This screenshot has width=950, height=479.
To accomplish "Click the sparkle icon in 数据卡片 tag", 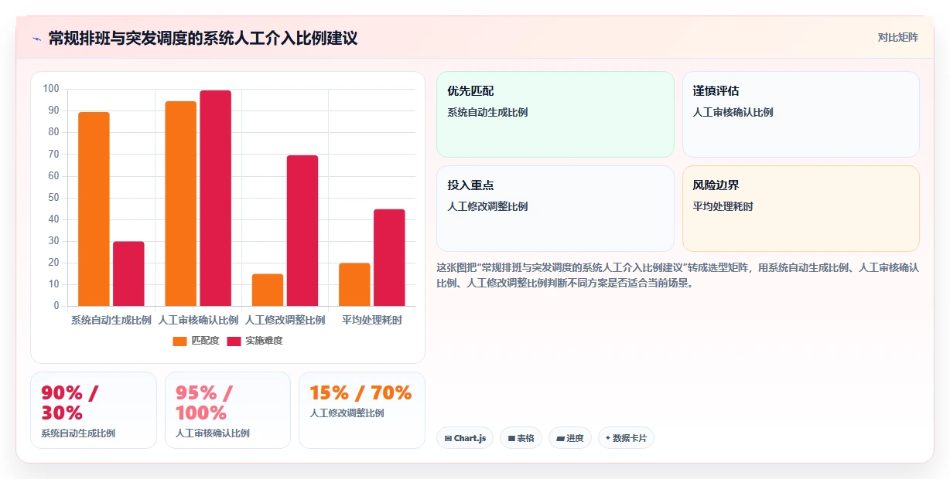I will pyautogui.click(x=608, y=438).
